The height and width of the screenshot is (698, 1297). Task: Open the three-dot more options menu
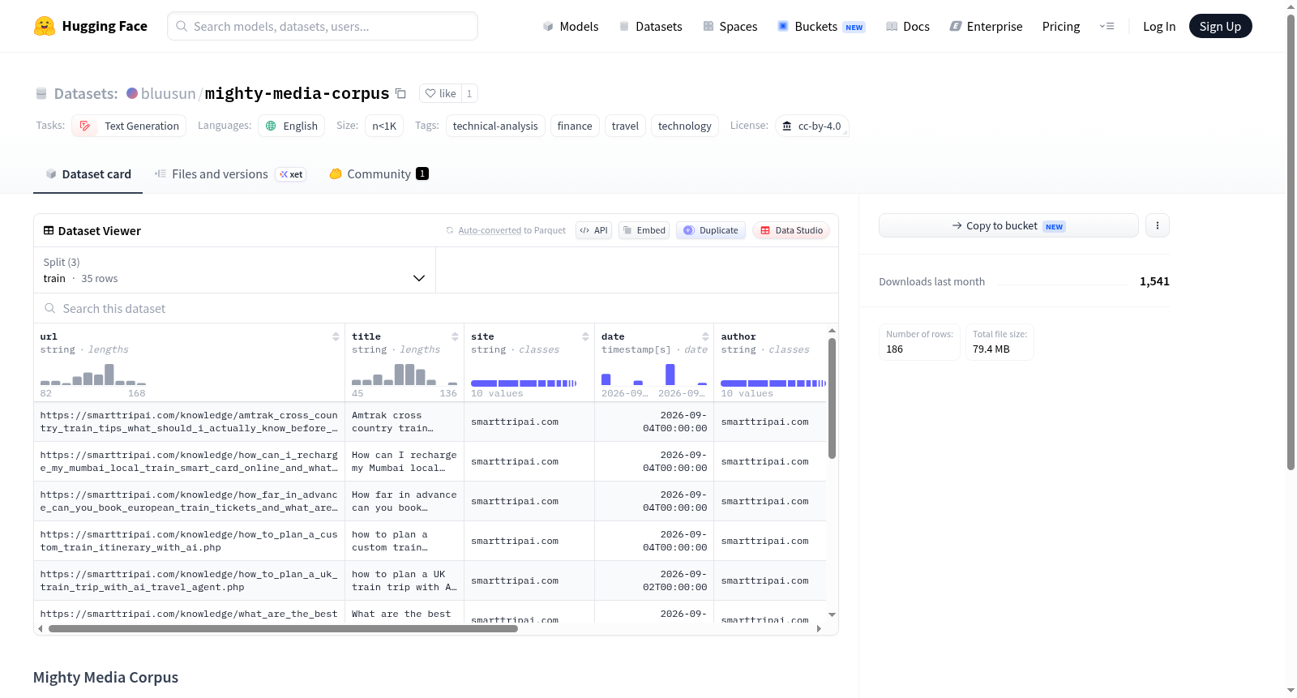pyautogui.click(x=1158, y=225)
